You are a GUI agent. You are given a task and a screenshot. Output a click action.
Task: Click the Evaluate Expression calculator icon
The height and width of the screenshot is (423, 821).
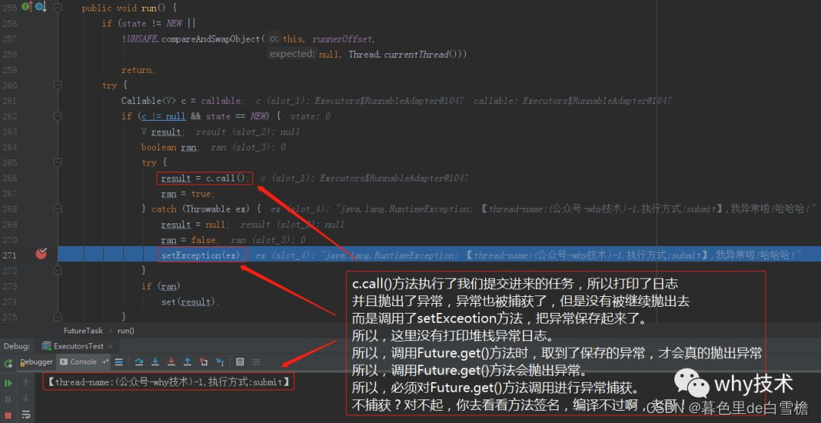coord(240,361)
